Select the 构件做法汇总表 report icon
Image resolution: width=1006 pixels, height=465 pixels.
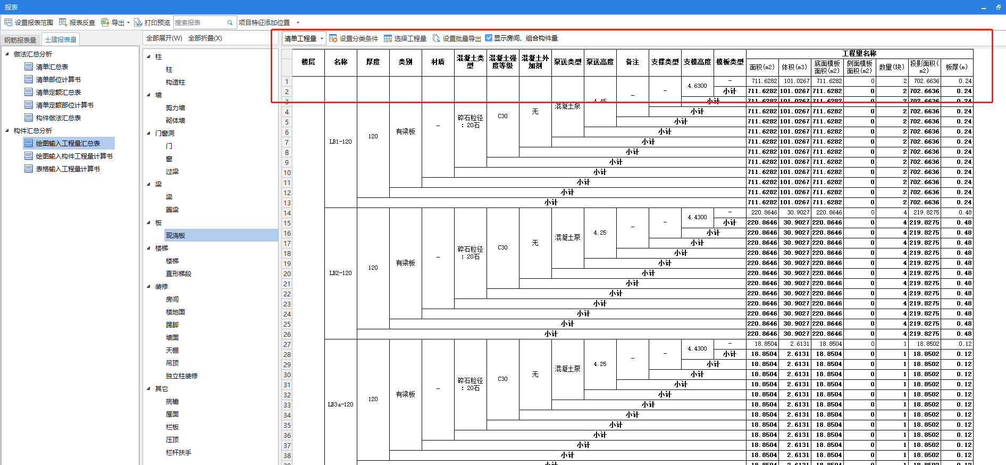[29, 118]
